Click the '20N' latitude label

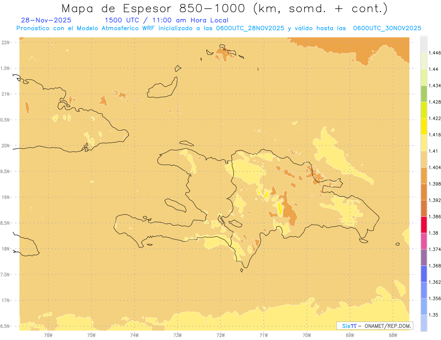click(x=6, y=146)
